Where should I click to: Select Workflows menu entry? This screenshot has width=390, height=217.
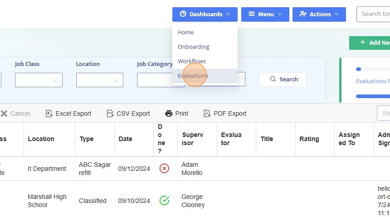point(192,61)
